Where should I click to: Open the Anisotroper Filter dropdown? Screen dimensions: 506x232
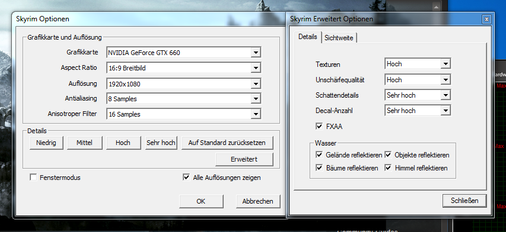183,114
